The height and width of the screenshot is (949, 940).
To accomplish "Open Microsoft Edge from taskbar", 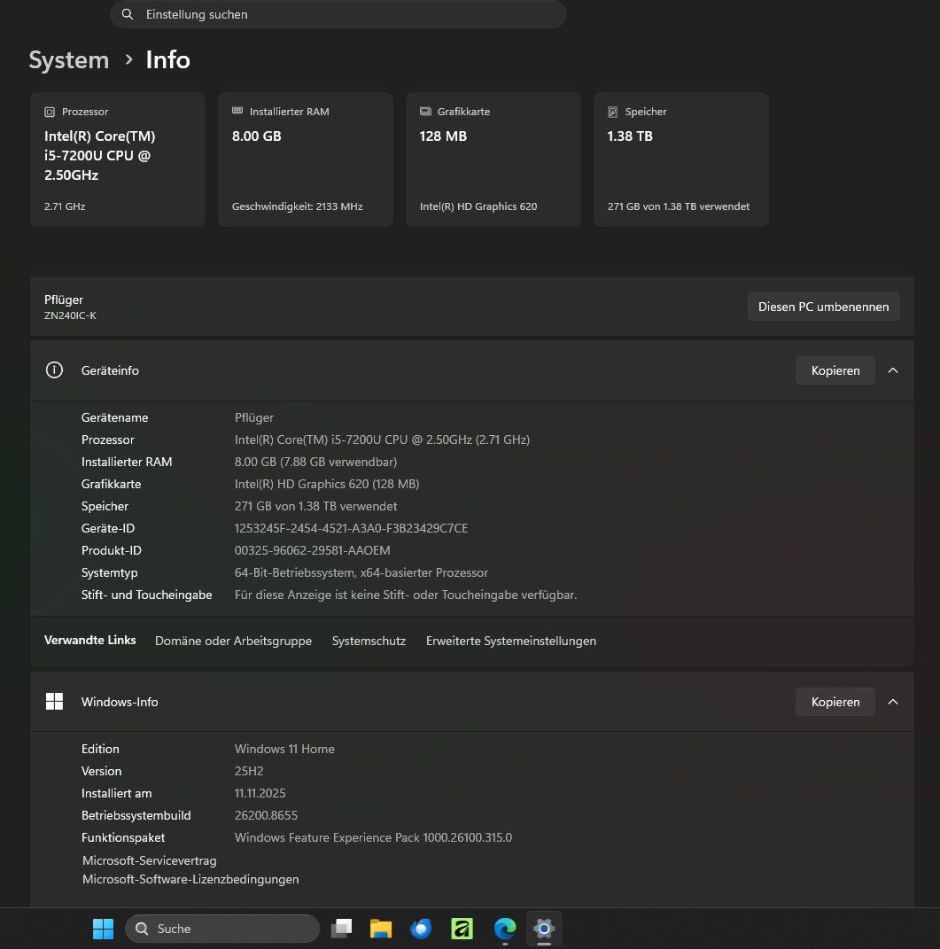I will [505, 929].
